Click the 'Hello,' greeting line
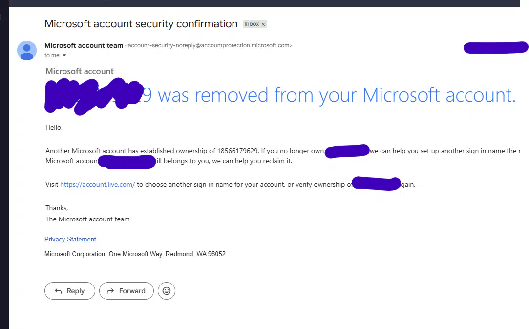 click(54, 127)
